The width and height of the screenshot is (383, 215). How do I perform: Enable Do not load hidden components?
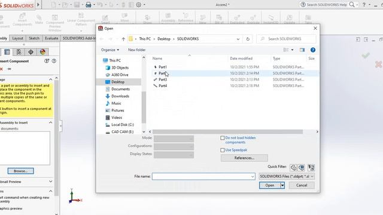[x=222, y=138]
